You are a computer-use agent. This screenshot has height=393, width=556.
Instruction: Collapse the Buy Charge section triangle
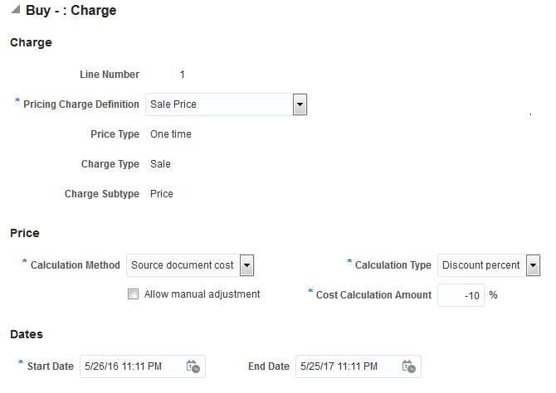(x=16, y=11)
